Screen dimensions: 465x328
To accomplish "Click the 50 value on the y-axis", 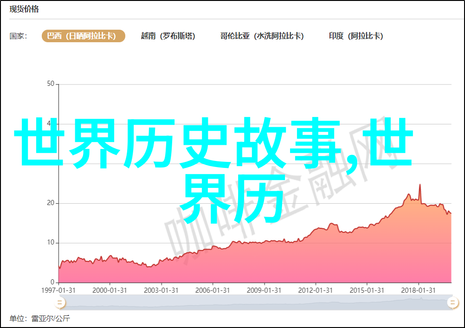I will (51, 84).
